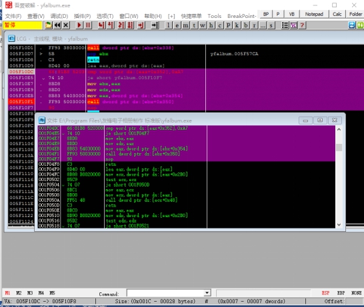Show breakpoints window with b button
The width and height of the screenshot is (364, 307).
click(245, 25)
